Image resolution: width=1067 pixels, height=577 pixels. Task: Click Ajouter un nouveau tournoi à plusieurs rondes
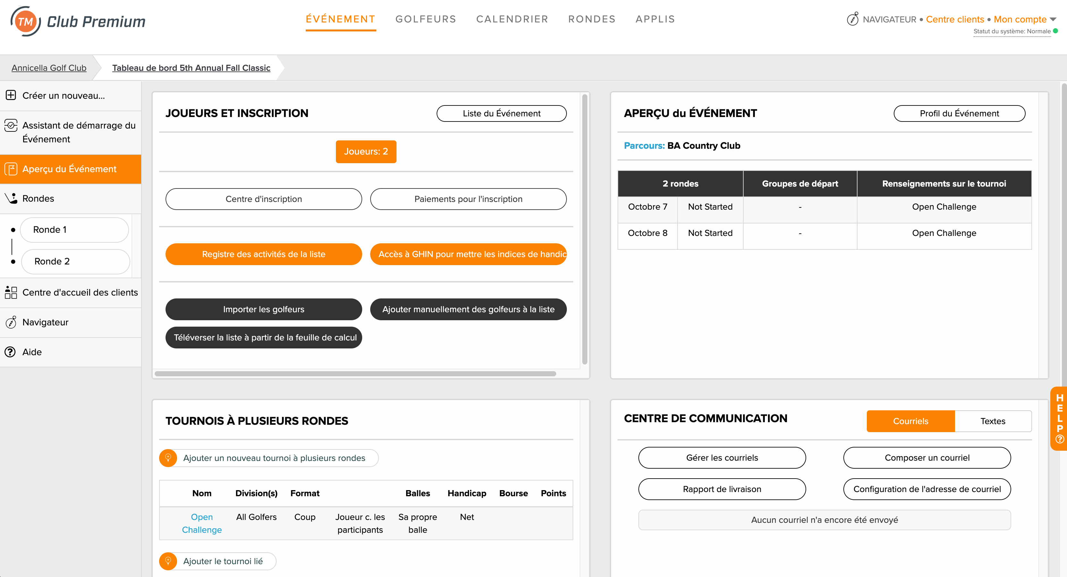click(x=274, y=458)
